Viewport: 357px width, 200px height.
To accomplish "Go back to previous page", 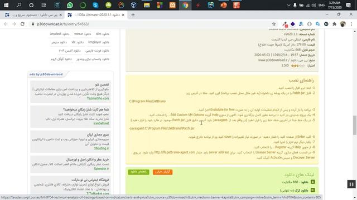I will coord(6,24).
